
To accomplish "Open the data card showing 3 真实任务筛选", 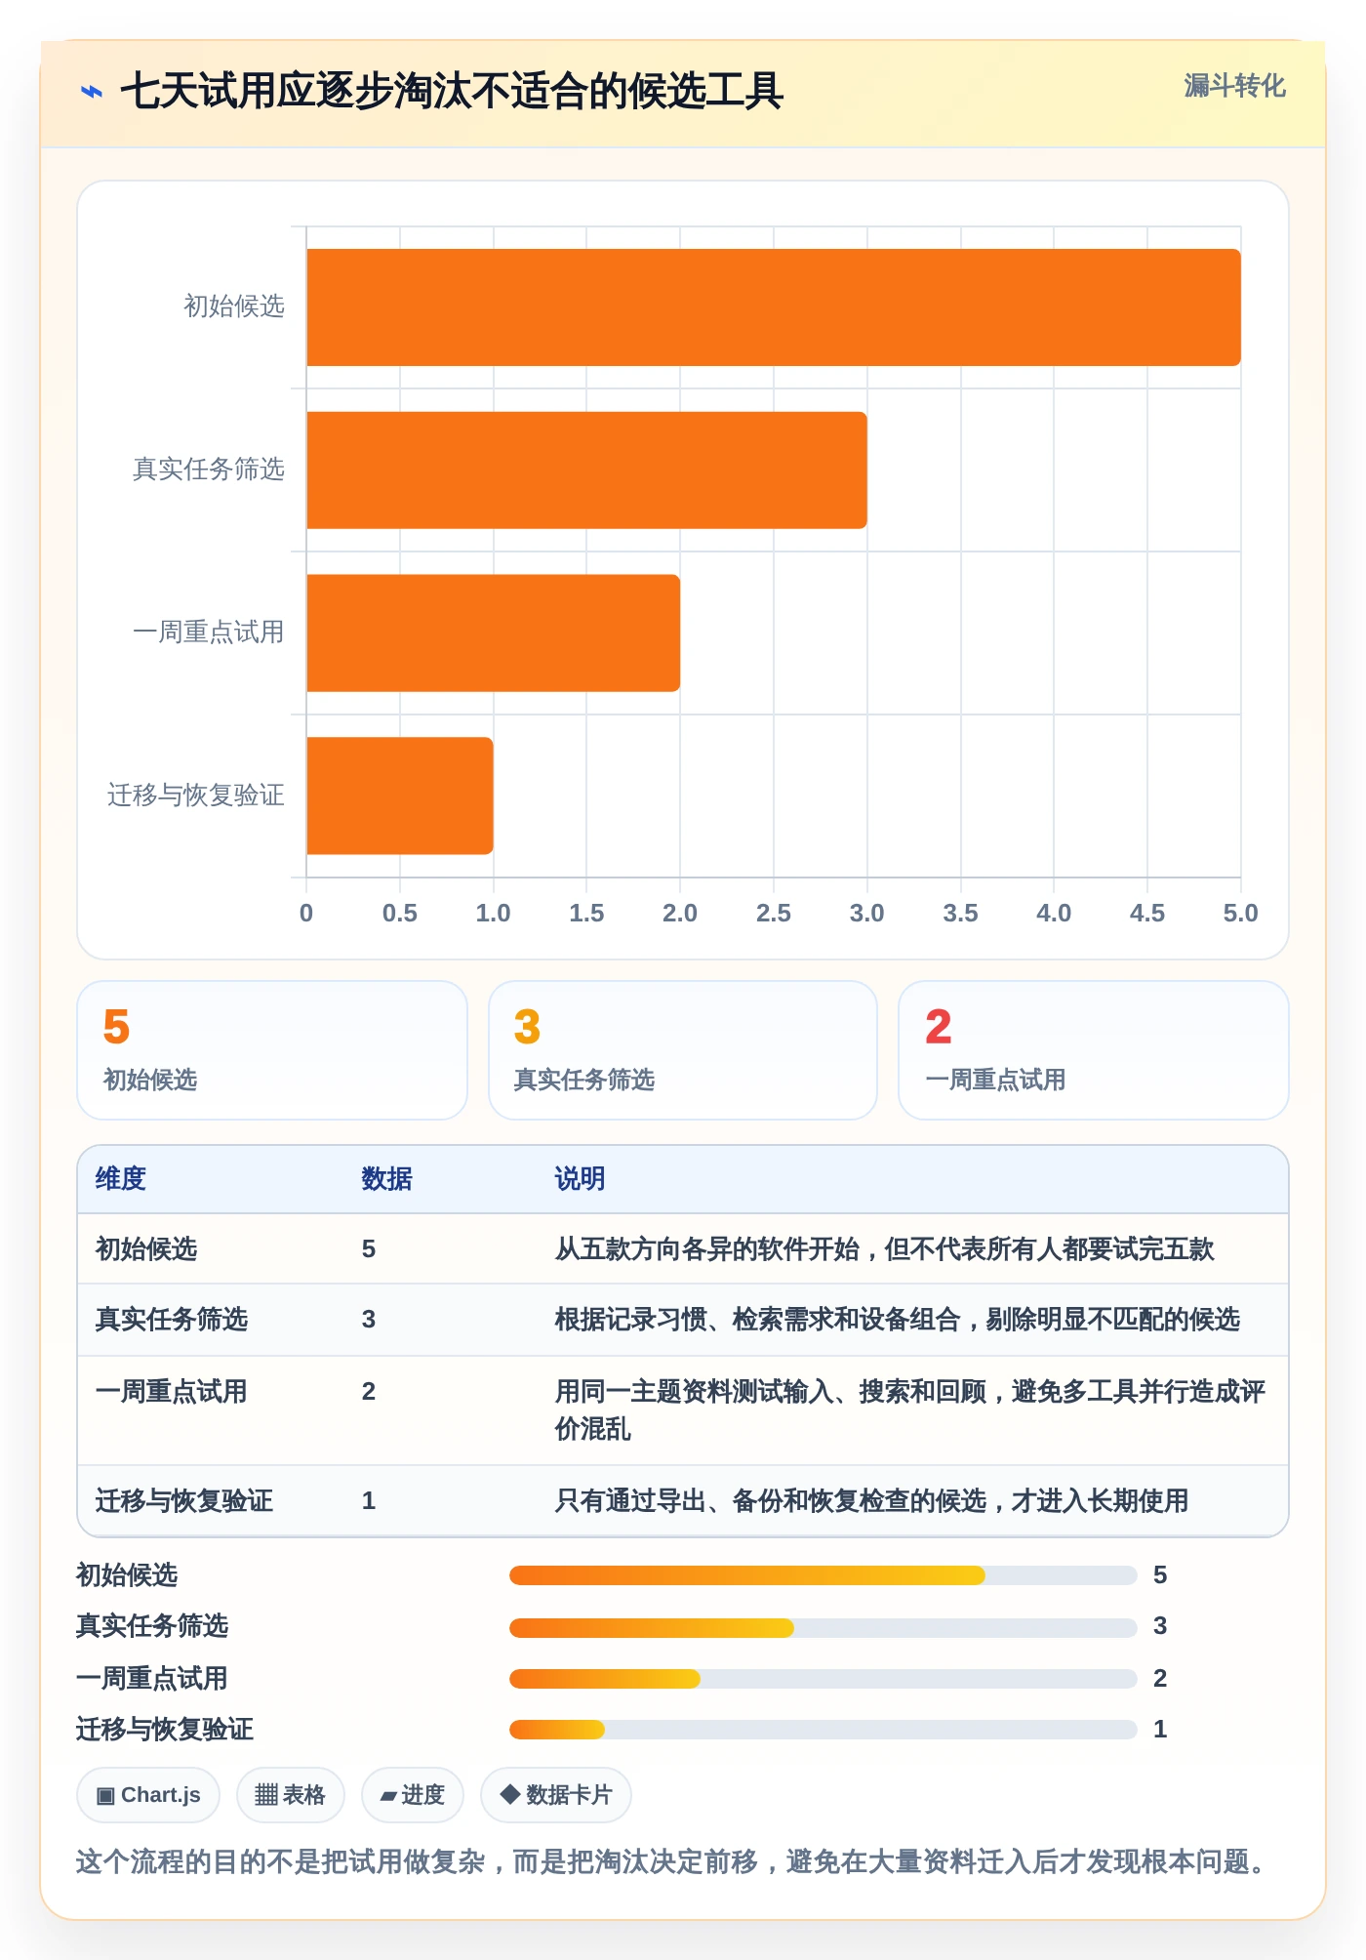I will point(683,1050).
